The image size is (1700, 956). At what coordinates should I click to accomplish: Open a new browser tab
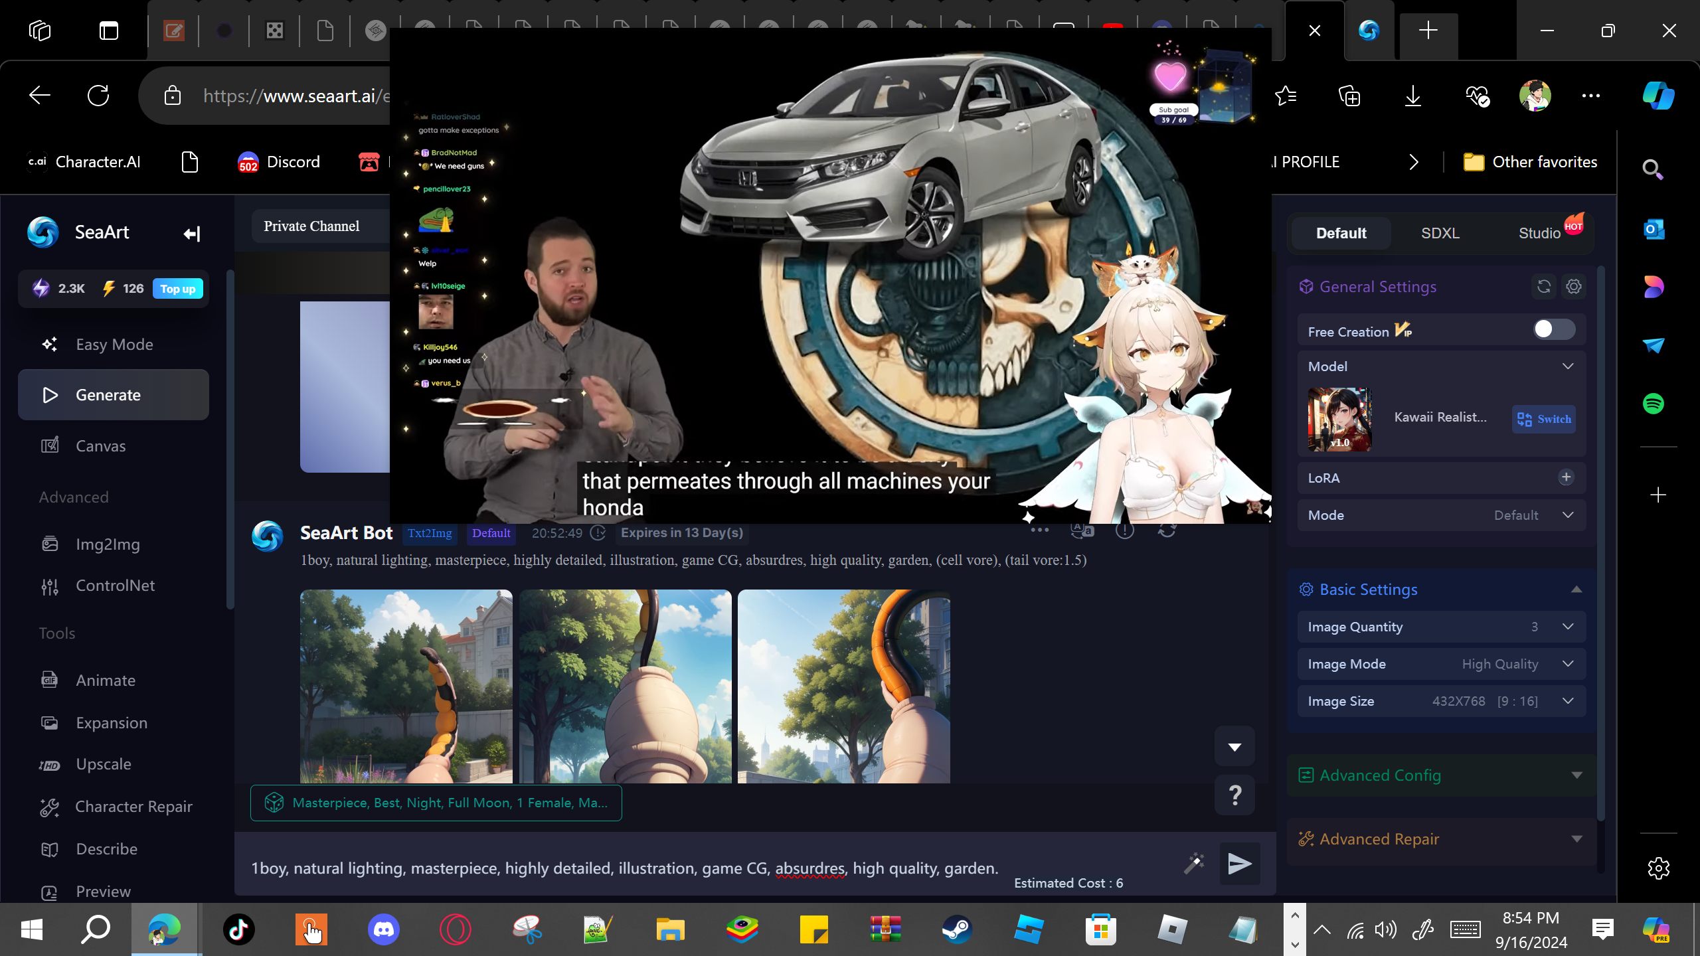point(1428,31)
